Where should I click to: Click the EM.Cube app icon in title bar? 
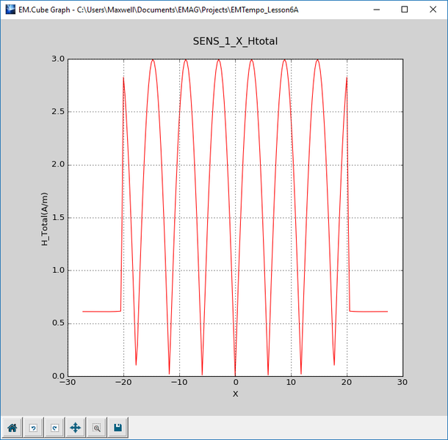pos(10,10)
